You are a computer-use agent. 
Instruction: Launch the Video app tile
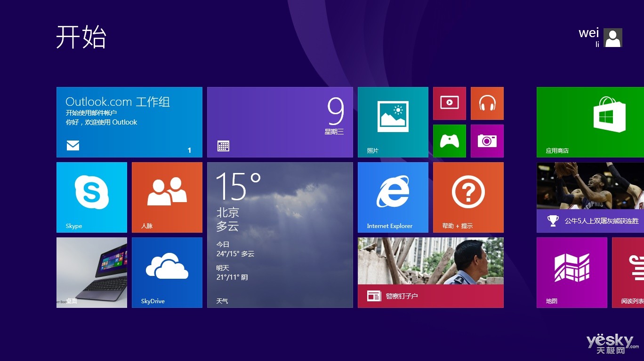coord(450,103)
